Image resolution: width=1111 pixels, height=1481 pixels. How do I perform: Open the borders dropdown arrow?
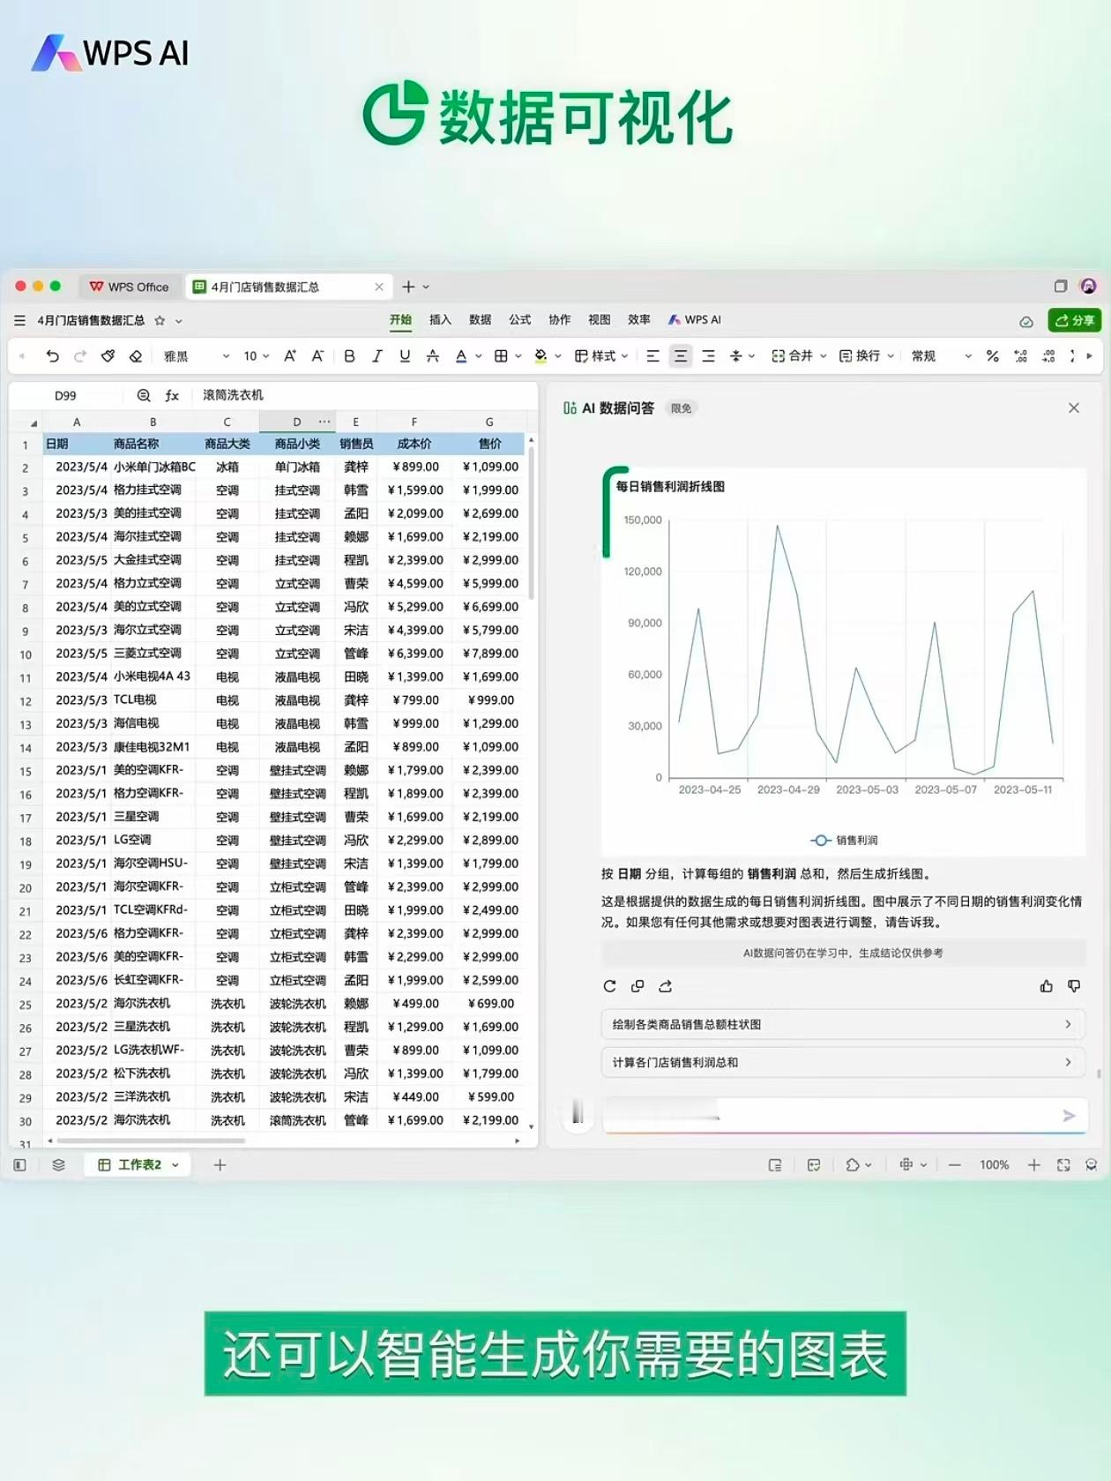(518, 356)
